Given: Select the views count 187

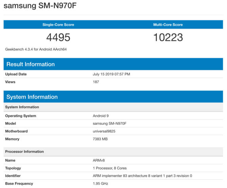Looking at the screenshot, I should pyautogui.click(x=96, y=82).
